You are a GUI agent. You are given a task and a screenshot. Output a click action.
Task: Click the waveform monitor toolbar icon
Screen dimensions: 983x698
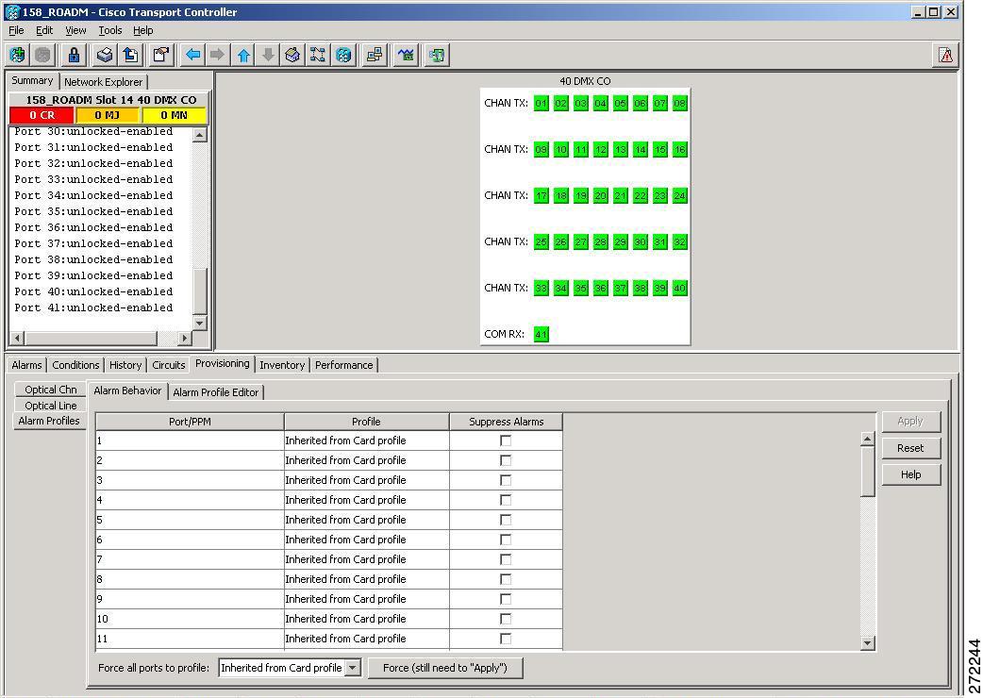click(406, 55)
